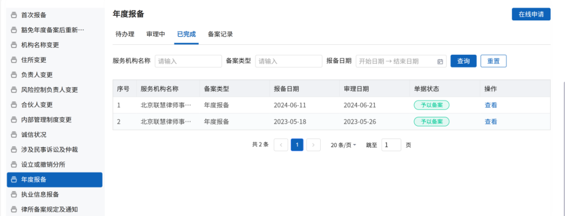
Task: Click the icon beside 首次报备
Action: (14, 15)
